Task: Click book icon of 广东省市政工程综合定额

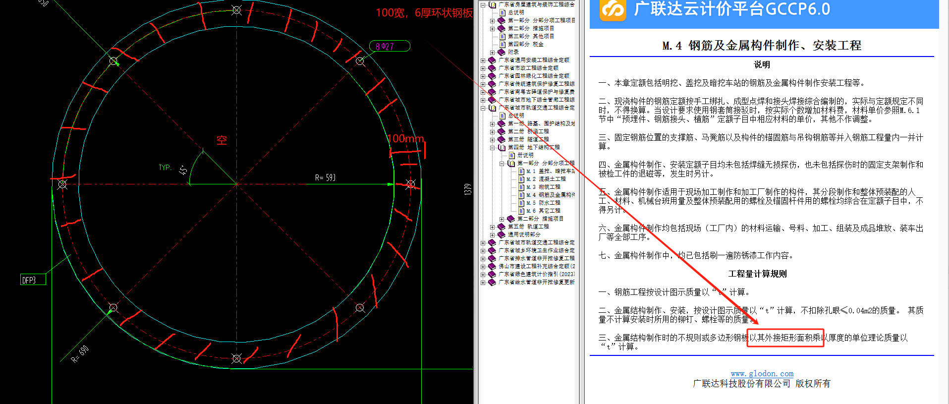Action: [492, 68]
